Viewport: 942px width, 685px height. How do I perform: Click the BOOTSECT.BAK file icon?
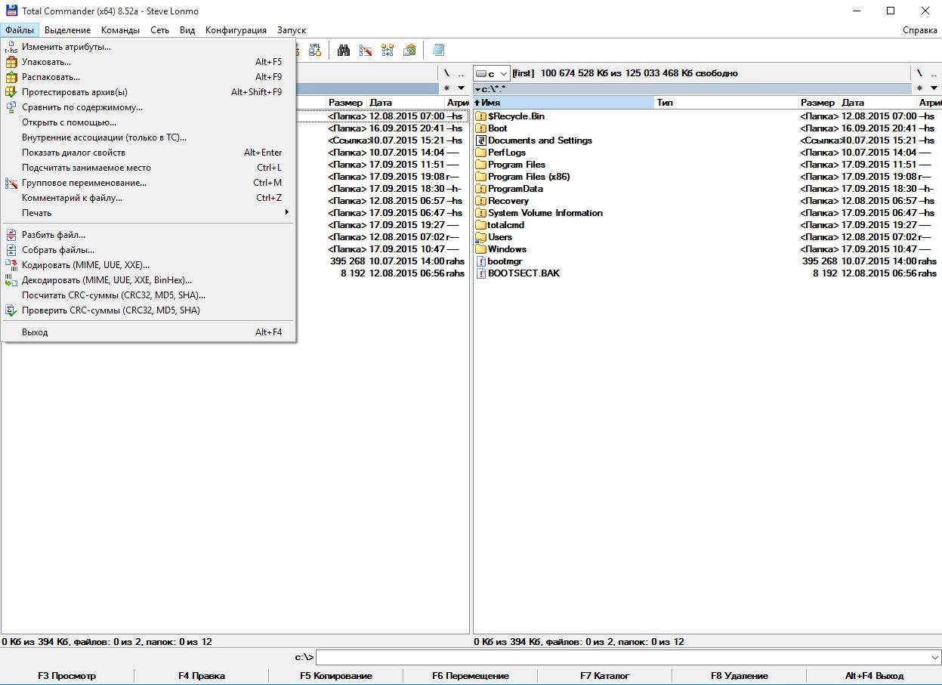[481, 273]
